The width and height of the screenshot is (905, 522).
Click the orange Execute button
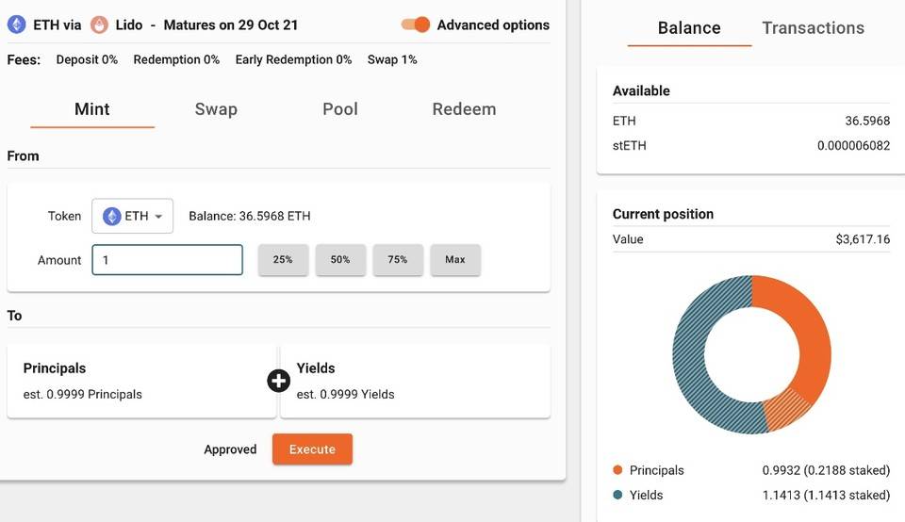click(312, 449)
